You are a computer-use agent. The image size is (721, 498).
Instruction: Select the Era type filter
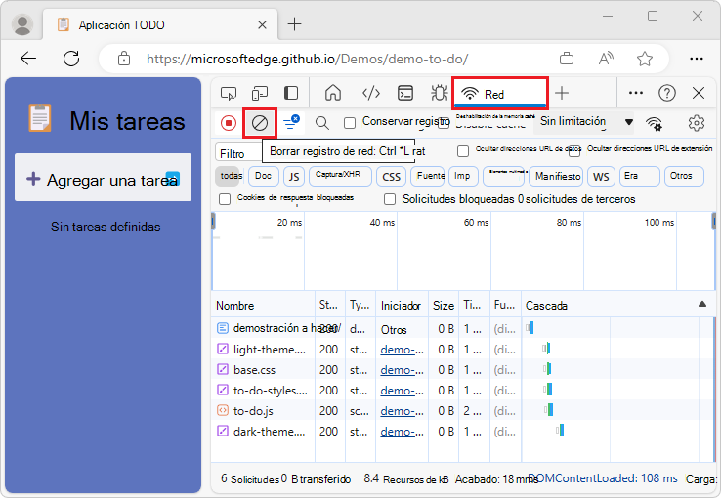click(x=640, y=176)
